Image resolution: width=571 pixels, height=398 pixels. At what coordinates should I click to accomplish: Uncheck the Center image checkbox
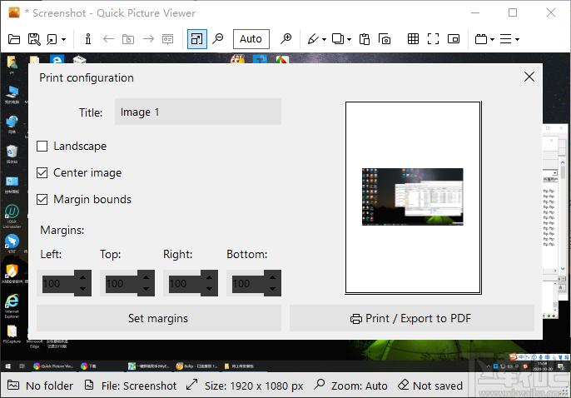[x=42, y=173]
